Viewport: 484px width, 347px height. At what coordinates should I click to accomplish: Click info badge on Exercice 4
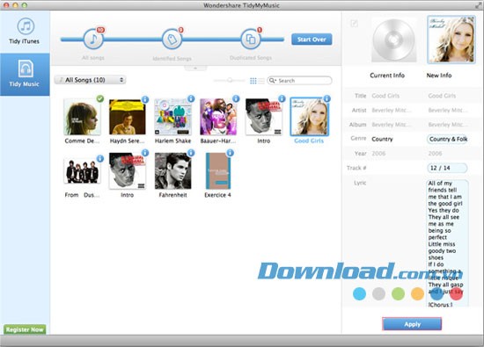click(231, 153)
